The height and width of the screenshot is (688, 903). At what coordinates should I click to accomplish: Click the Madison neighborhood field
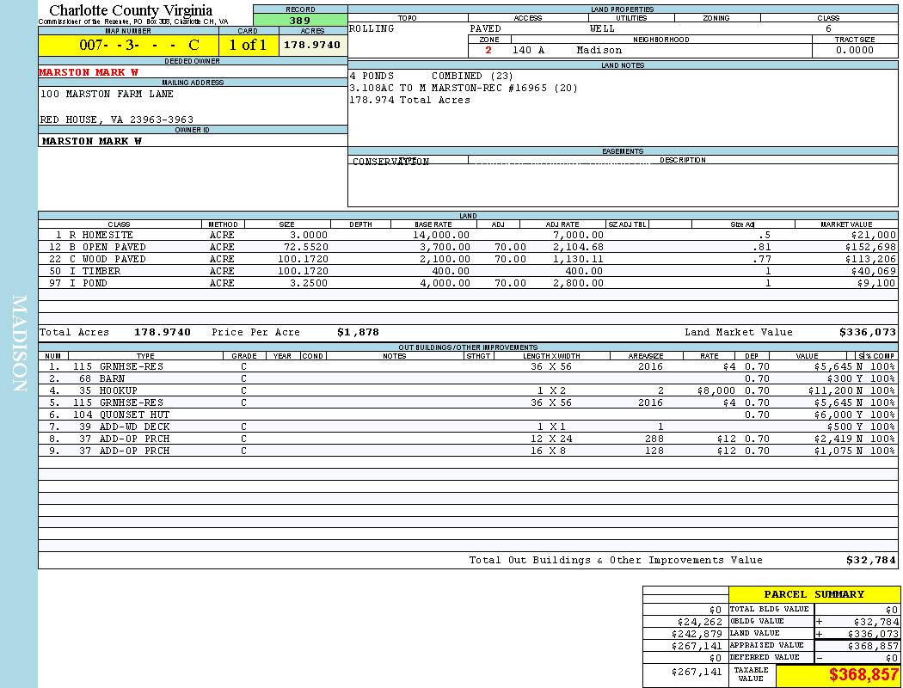click(x=599, y=50)
